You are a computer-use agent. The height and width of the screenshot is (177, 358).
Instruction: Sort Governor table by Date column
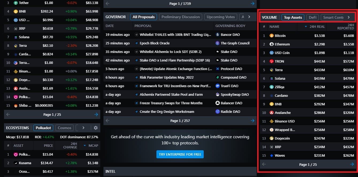[x=110, y=26]
